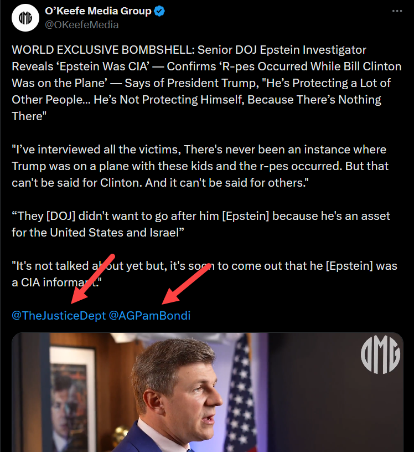Open the @AGPamBondi mention
The image size is (414, 452).
149,315
